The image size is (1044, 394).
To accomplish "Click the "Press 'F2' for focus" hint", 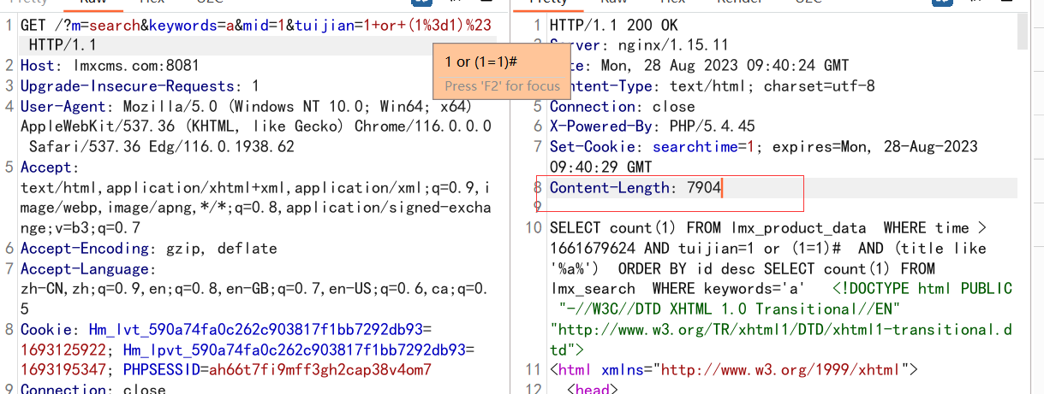I will pyautogui.click(x=503, y=85).
